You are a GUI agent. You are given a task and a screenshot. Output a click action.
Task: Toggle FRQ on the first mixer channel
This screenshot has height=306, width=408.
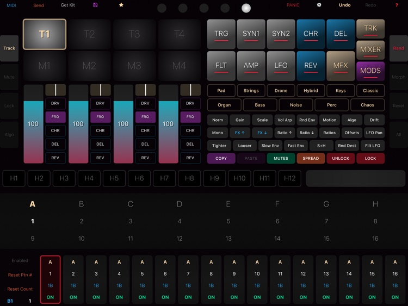(x=55, y=117)
